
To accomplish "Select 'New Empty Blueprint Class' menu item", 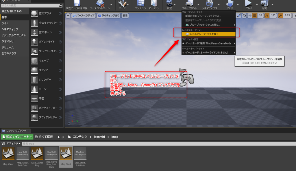I will [203, 16].
